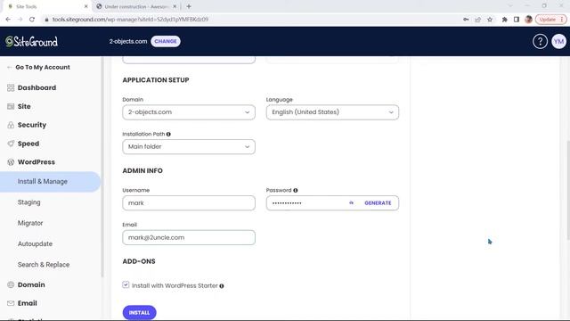Open the Domain dropdown
570x321 pixels.
[x=189, y=112]
